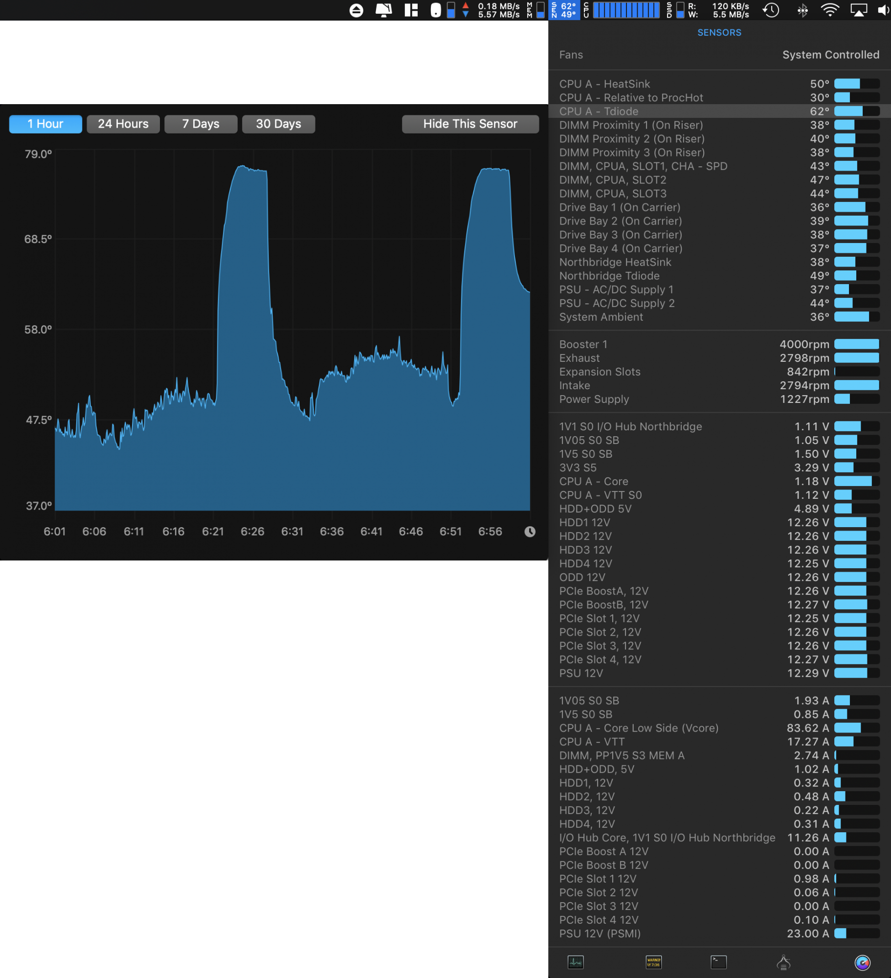Open Time Machine menu bar icon
891x978 pixels.
point(771,10)
